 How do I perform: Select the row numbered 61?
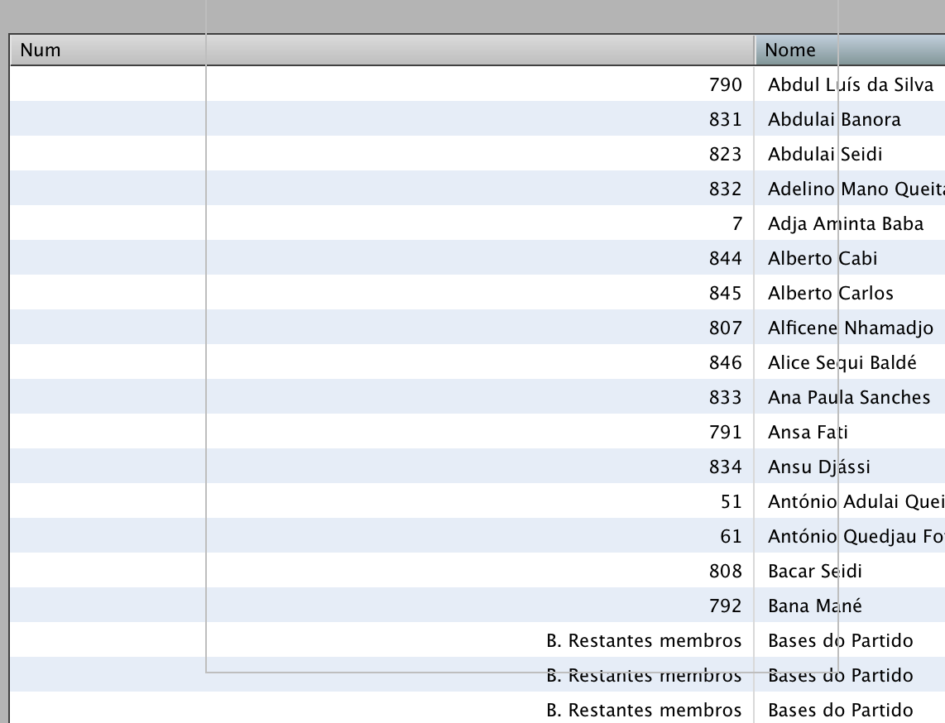[477, 536]
